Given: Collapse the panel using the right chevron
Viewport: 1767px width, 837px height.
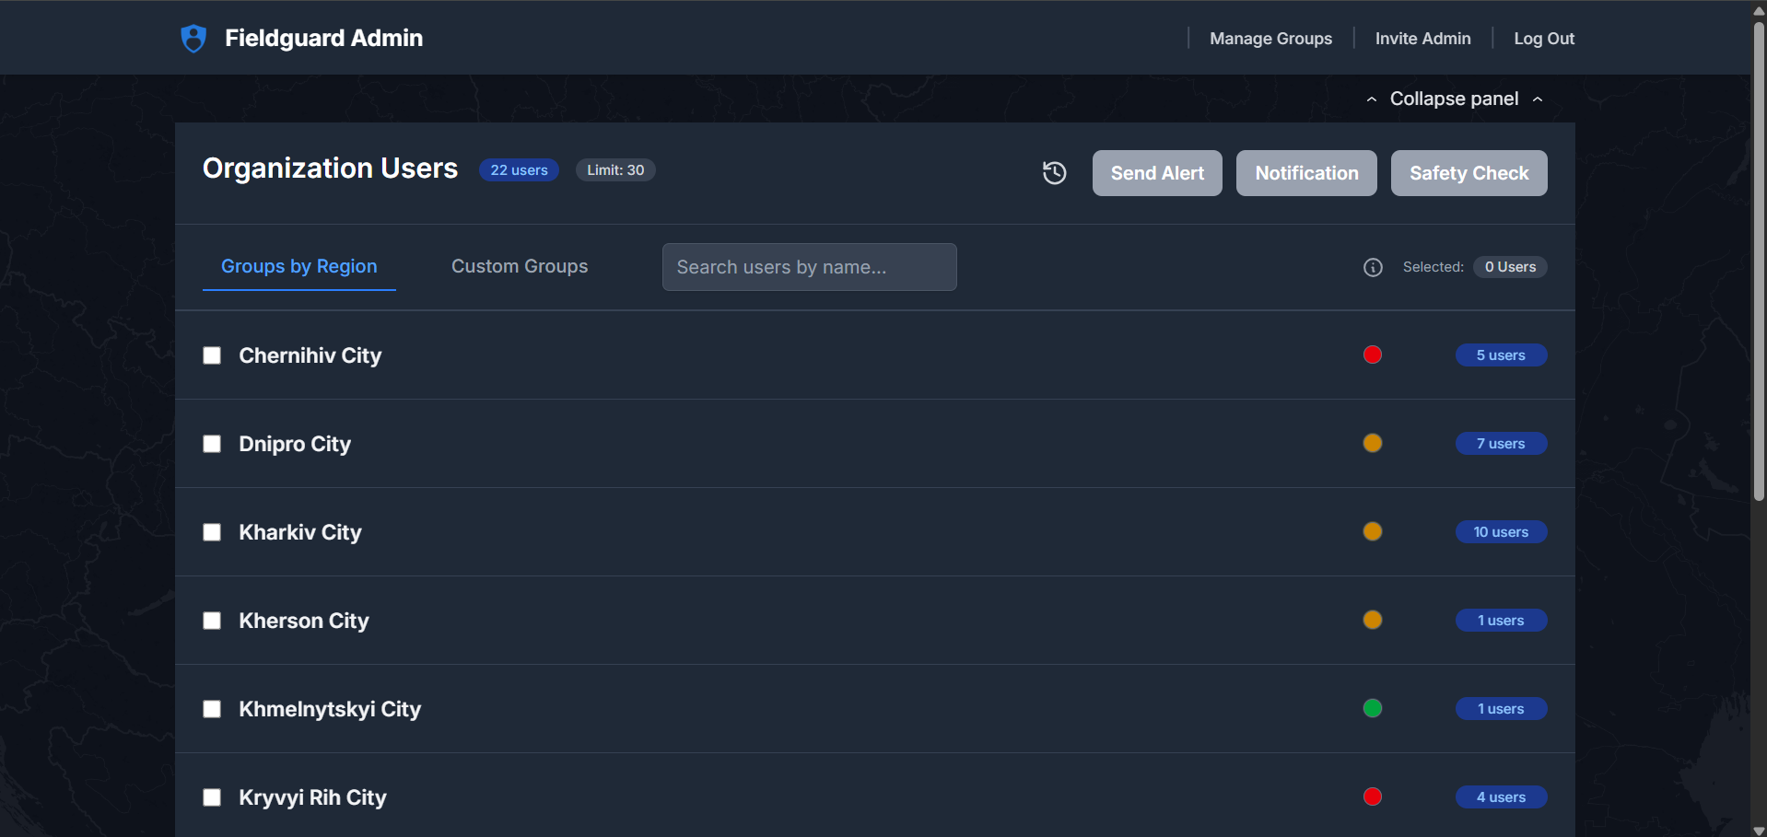Looking at the screenshot, I should pyautogui.click(x=1538, y=99).
